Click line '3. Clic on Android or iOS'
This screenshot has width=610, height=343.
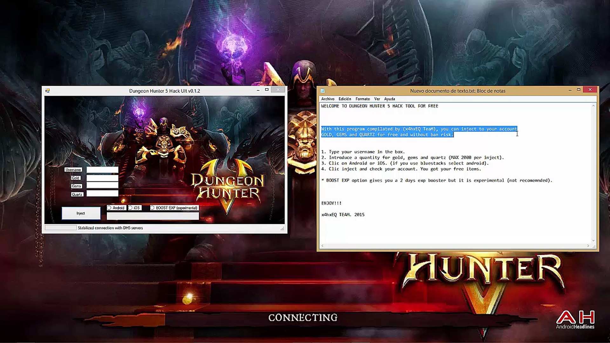(x=405, y=163)
